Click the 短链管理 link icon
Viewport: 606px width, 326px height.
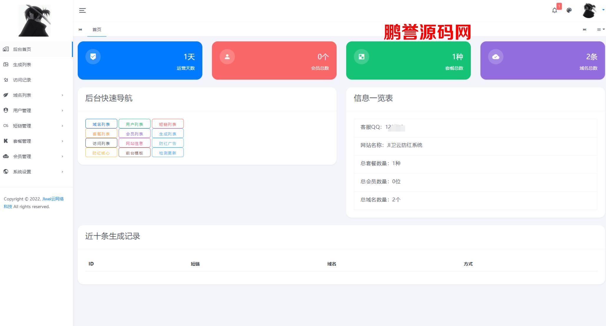click(6, 125)
